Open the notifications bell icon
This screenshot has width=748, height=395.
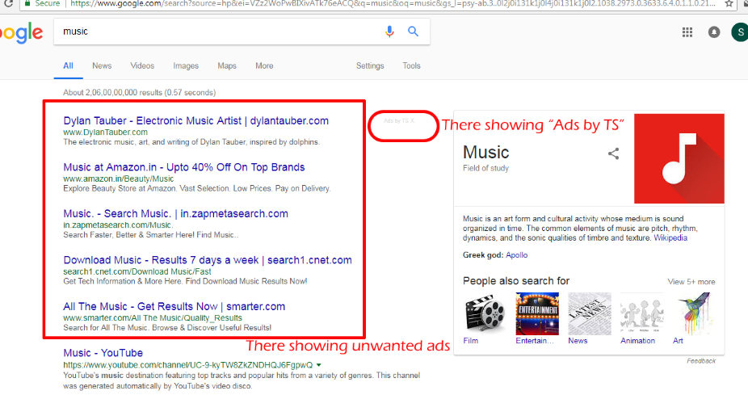coord(714,32)
